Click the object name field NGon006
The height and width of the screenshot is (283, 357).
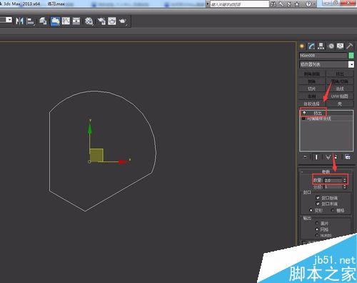pyautogui.click(x=323, y=56)
